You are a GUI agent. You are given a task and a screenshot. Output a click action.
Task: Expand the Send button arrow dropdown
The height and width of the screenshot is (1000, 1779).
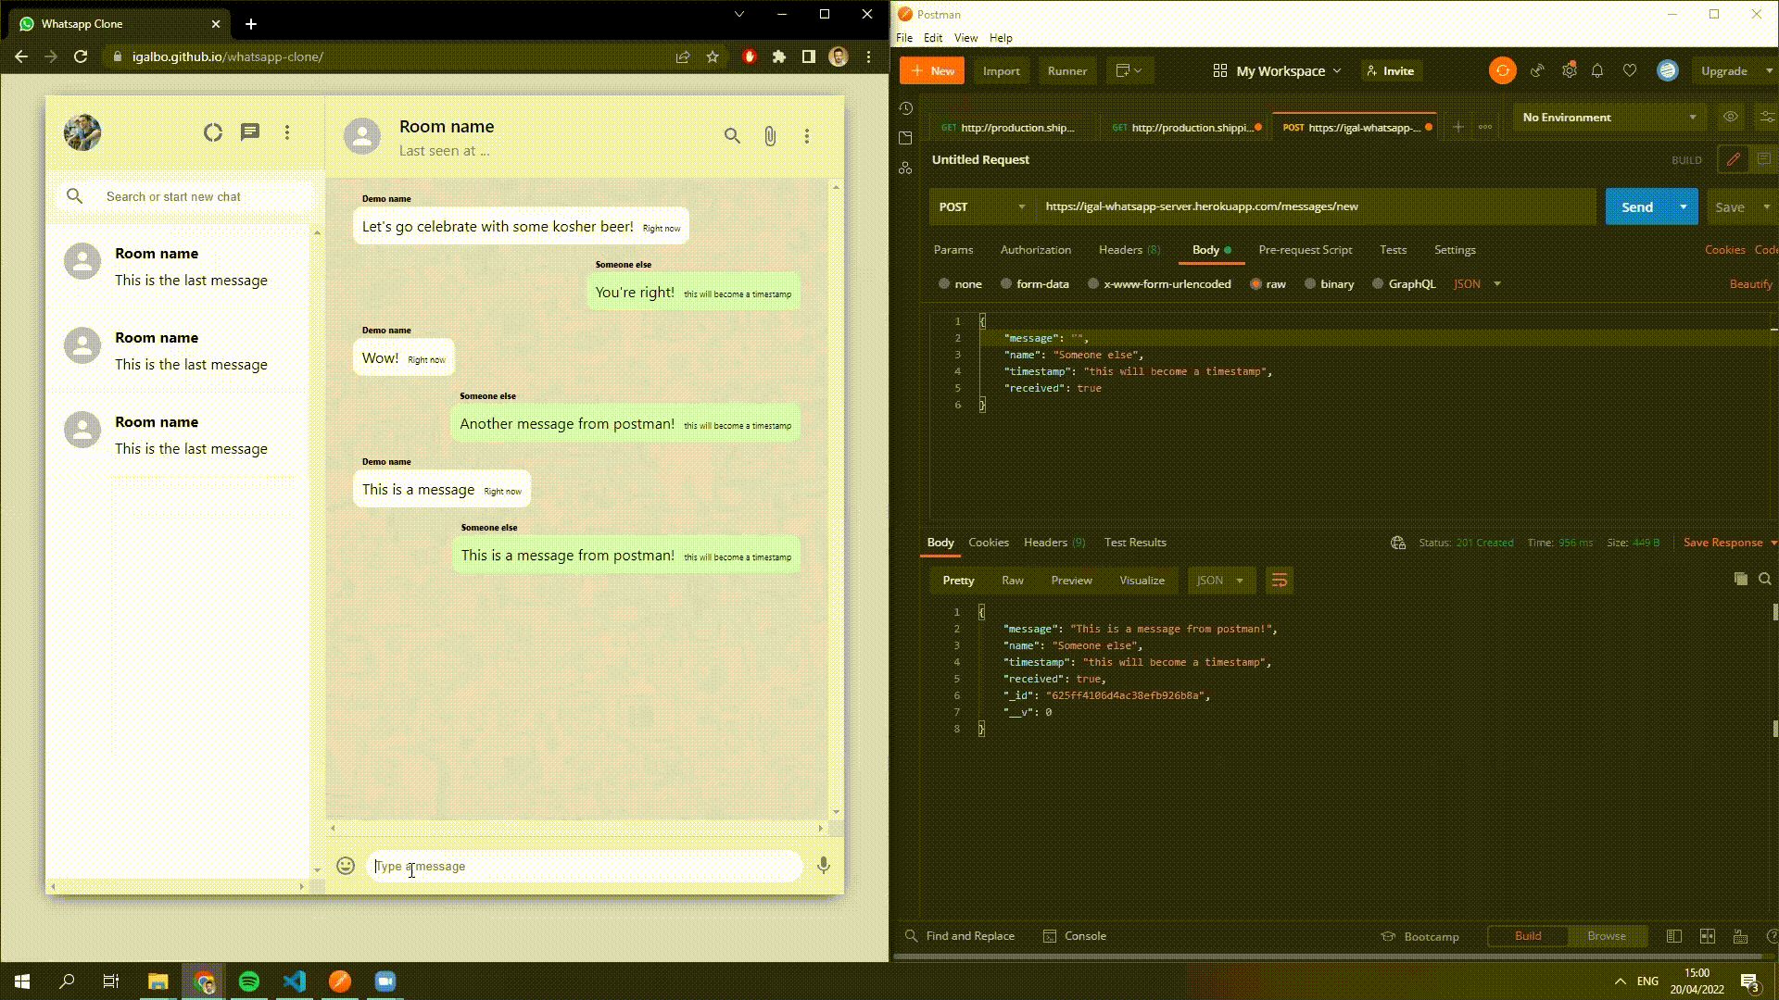point(1683,206)
